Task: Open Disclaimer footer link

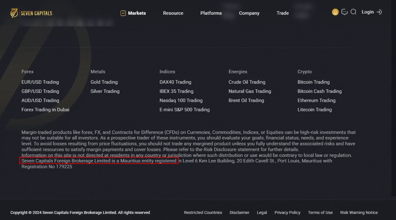Action: (239, 213)
